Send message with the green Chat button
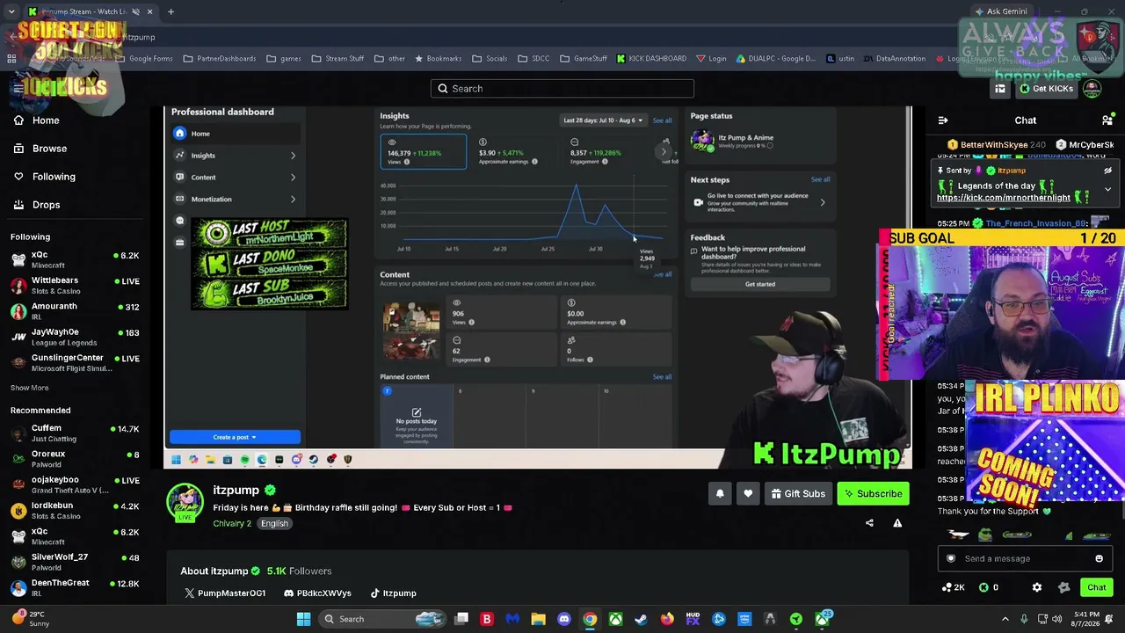1125x633 pixels. point(1096,587)
